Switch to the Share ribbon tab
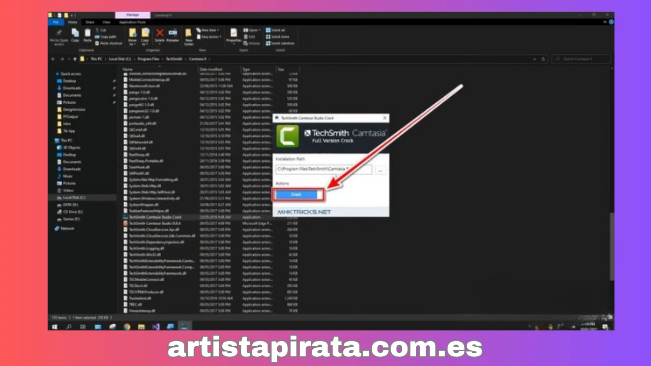 tap(90, 22)
